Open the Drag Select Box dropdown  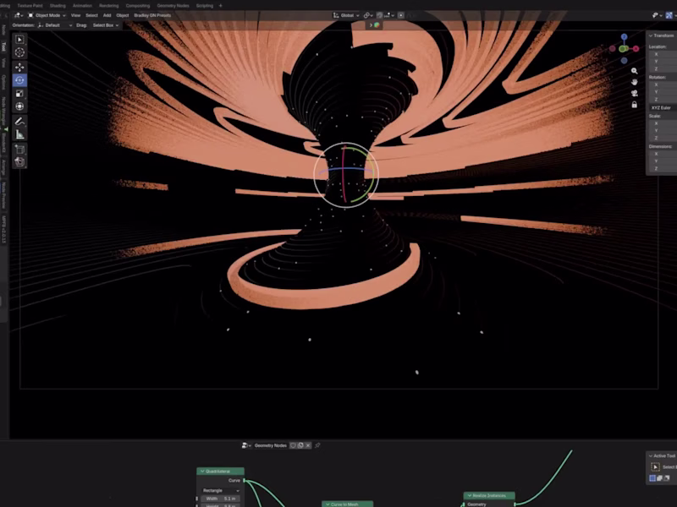coord(105,25)
